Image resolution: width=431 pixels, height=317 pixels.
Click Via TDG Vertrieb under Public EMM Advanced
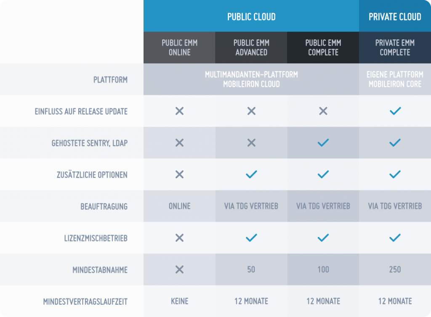pyautogui.click(x=251, y=206)
